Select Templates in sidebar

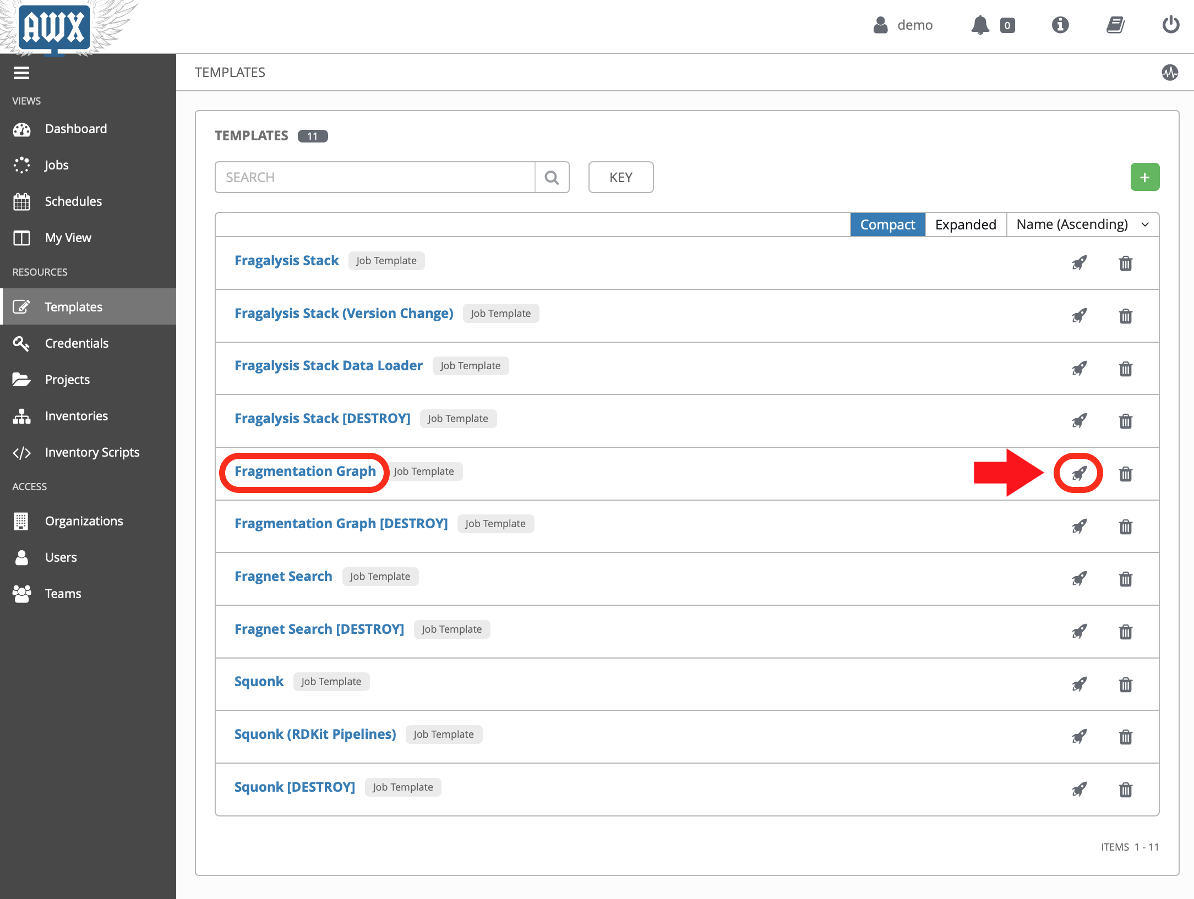click(x=88, y=306)
